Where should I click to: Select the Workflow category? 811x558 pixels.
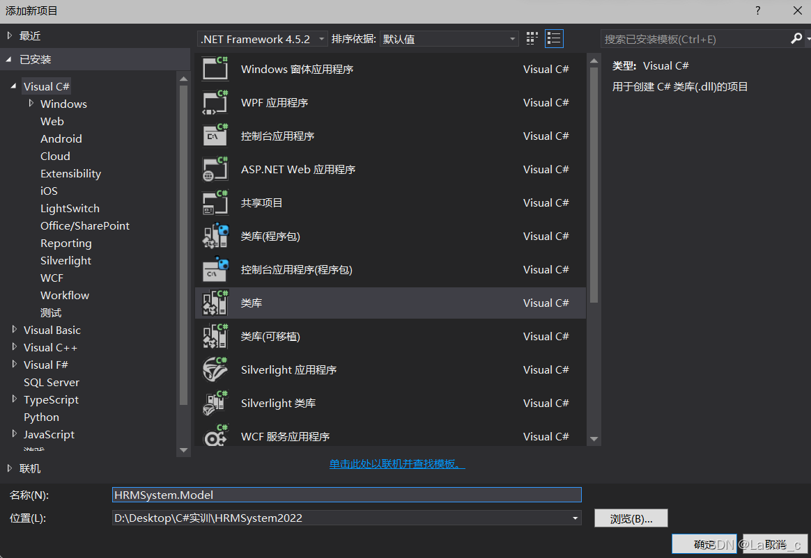coord(65,295)
